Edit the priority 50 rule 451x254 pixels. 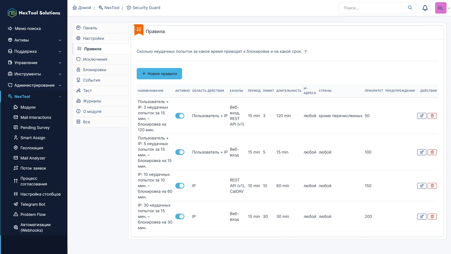[422, 116]
